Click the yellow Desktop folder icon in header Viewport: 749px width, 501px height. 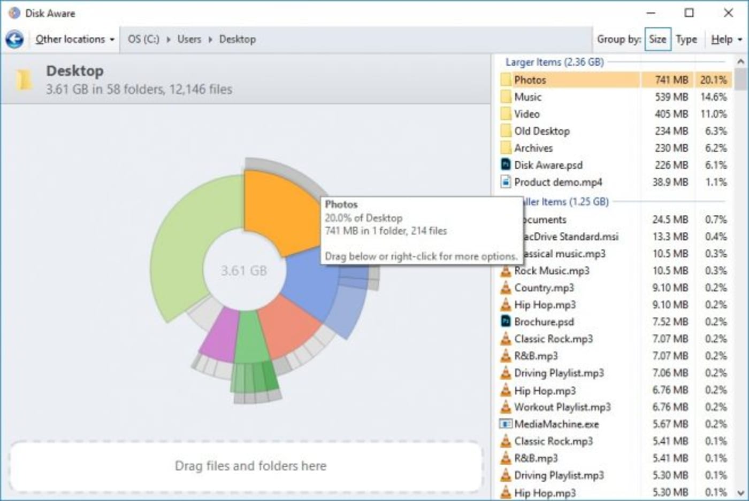(24, 80)
